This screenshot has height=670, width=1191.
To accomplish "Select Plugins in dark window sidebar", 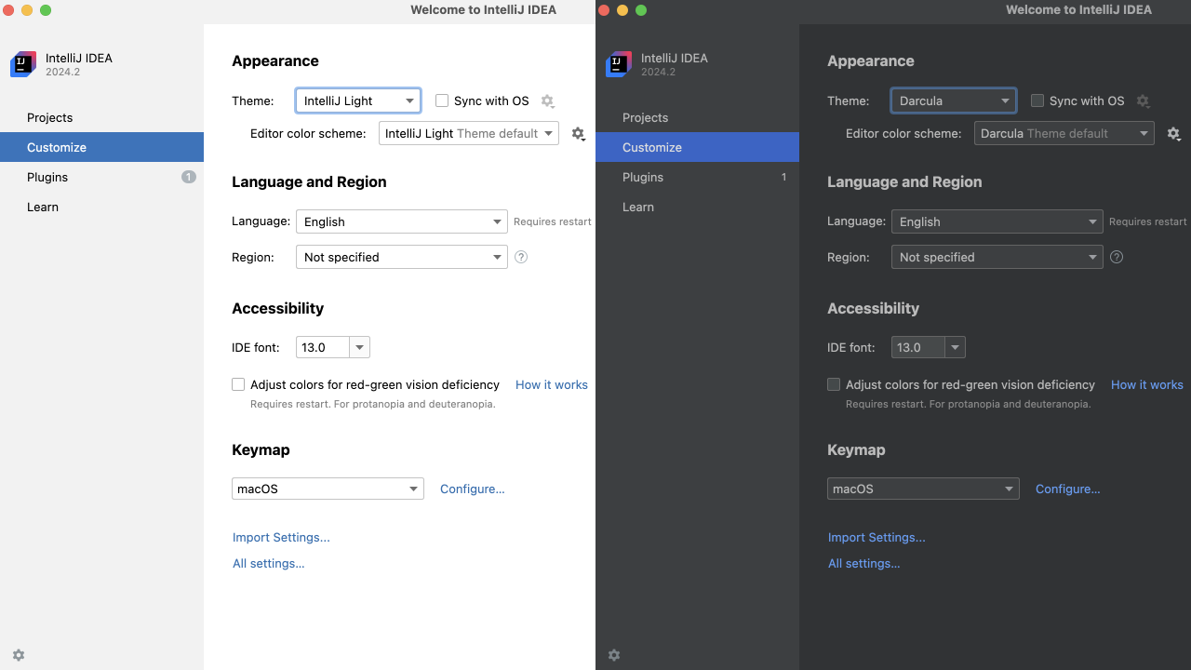I will (697, 177).
